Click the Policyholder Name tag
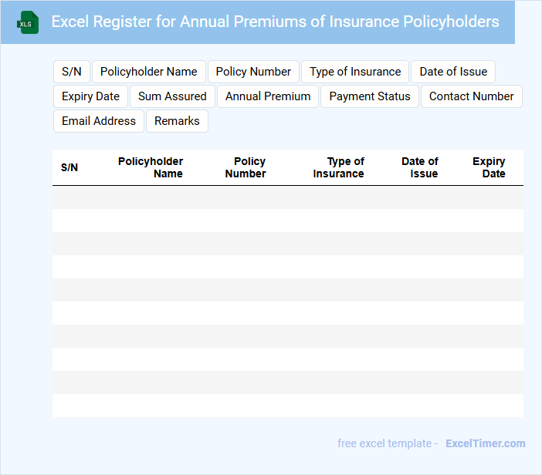The image size is (542, 475). [149, 72]
